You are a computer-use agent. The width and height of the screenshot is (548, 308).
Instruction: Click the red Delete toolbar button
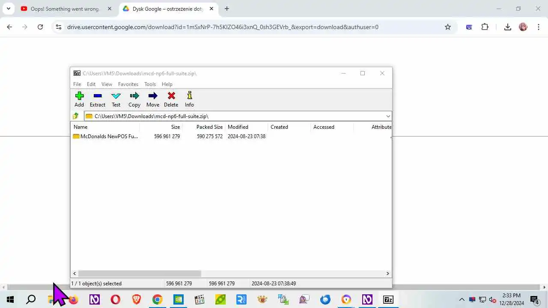click(x=171, y=99)
